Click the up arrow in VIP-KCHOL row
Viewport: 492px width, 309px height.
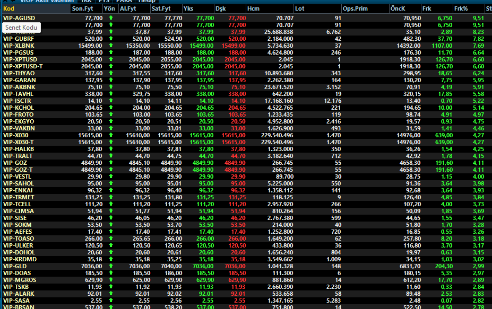click(x=111, y=108)
